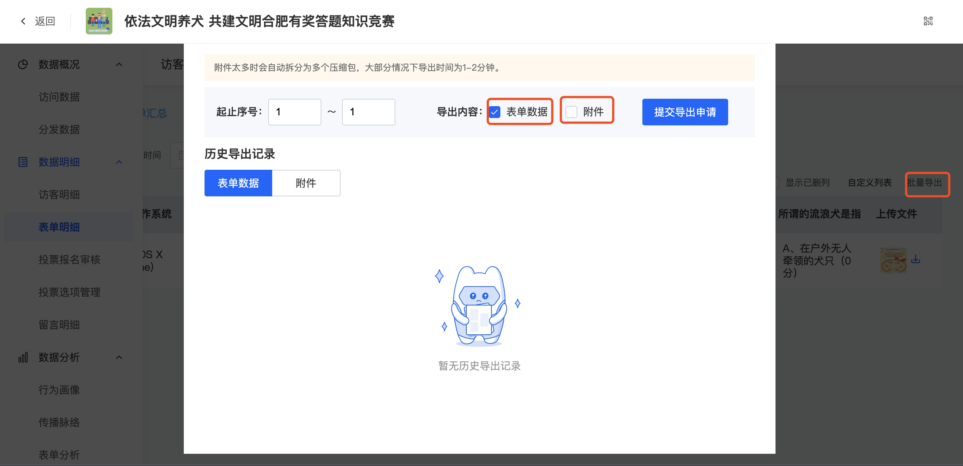This screenshot has height=466, width=963.
Task: Click 提交导出申请 button
Action: [685, 112]
